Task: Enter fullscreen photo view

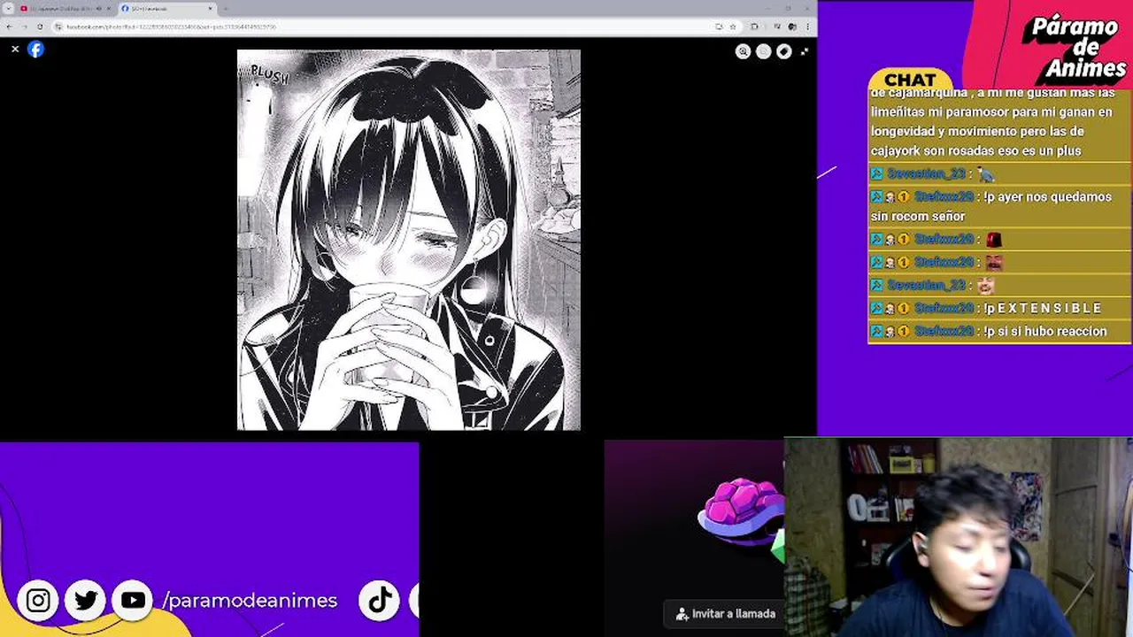Action: click(x=804, y=51)
